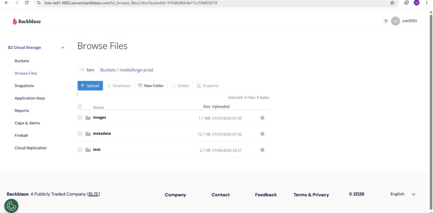Select Browse Files in the sidebar
Viewport: 433px width, 213px height.
click(26, 73)
